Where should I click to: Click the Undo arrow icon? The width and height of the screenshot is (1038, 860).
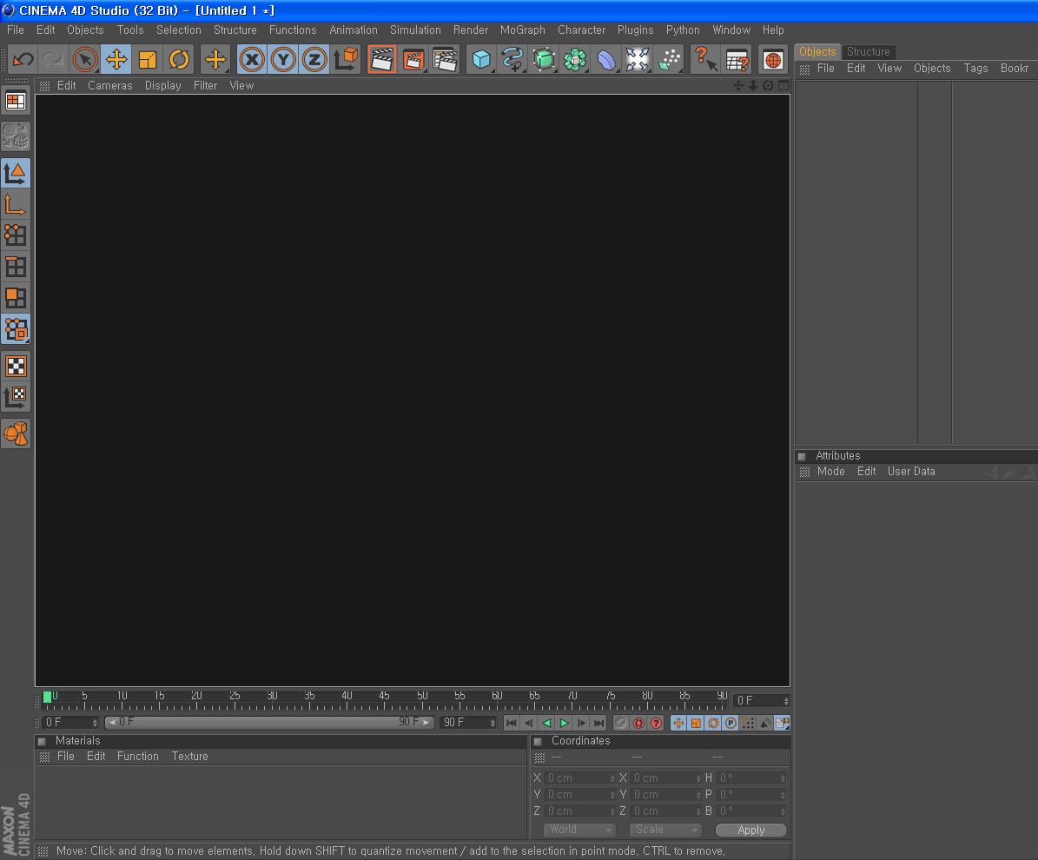(x=23, y=60)
